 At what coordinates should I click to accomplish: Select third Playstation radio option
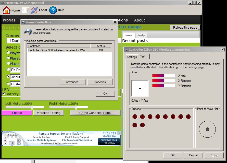click(8, 63)
